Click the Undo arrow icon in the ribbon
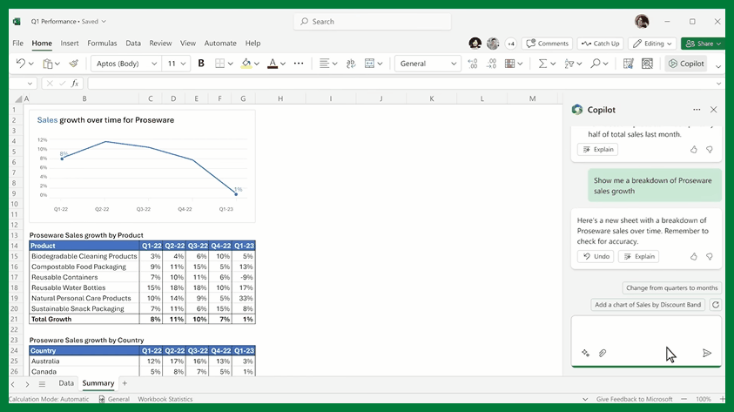 (20, 64)
